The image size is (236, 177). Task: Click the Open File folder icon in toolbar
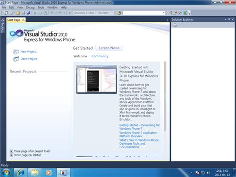18,13
